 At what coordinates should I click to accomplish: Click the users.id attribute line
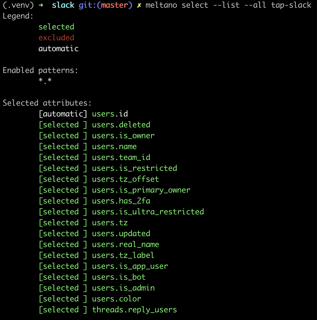(110, 114)
